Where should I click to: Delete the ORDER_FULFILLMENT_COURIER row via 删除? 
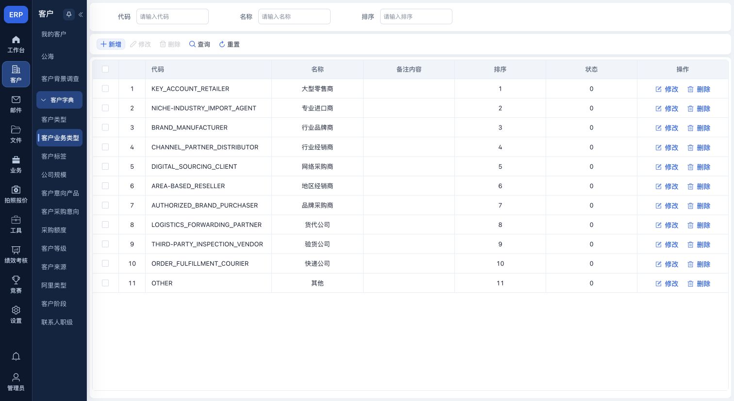[x=699, y=264]
